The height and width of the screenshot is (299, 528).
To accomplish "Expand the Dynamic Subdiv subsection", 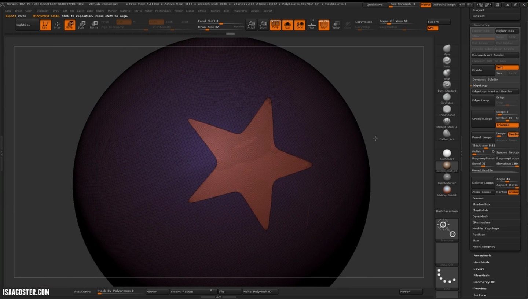I will (485, 80).
